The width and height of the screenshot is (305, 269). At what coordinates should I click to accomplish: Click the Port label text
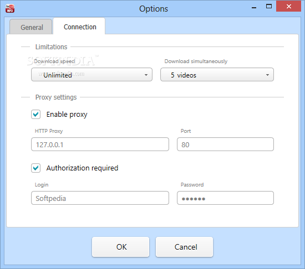(x=186, y=131)
